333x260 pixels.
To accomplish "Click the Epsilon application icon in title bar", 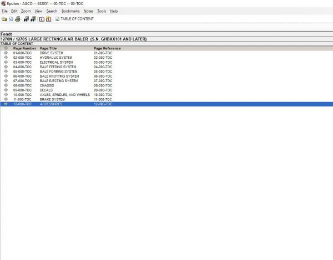I will pyautogui.click(x=3, y=3).
